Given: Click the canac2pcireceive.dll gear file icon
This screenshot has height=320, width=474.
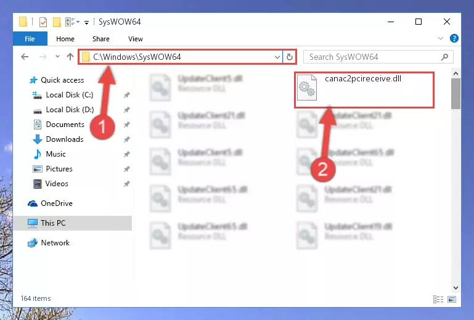Looking at the screenshot, I should click(307, 88).
